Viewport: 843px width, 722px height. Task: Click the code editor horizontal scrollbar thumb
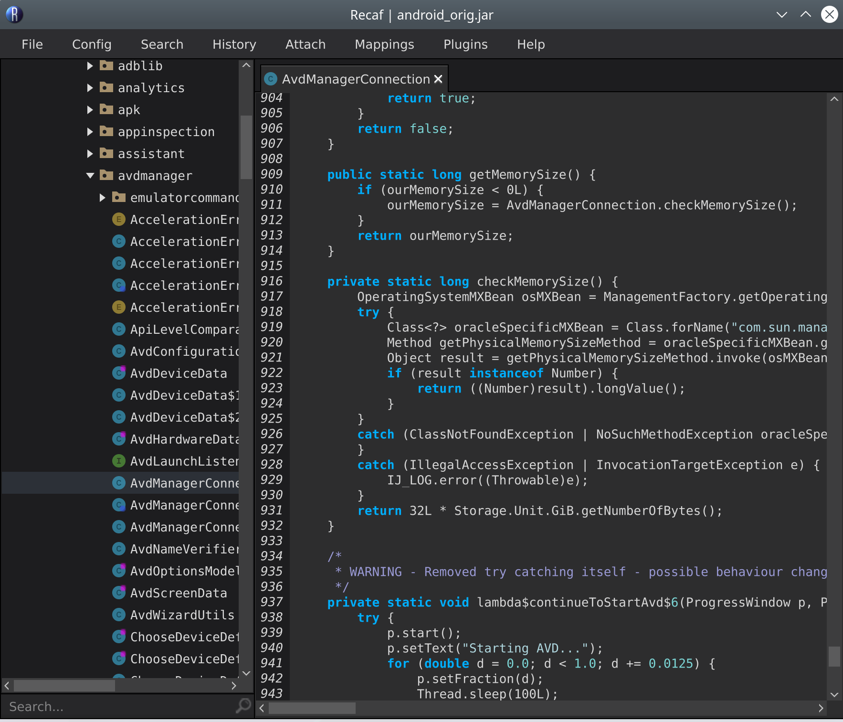[312, 708]
